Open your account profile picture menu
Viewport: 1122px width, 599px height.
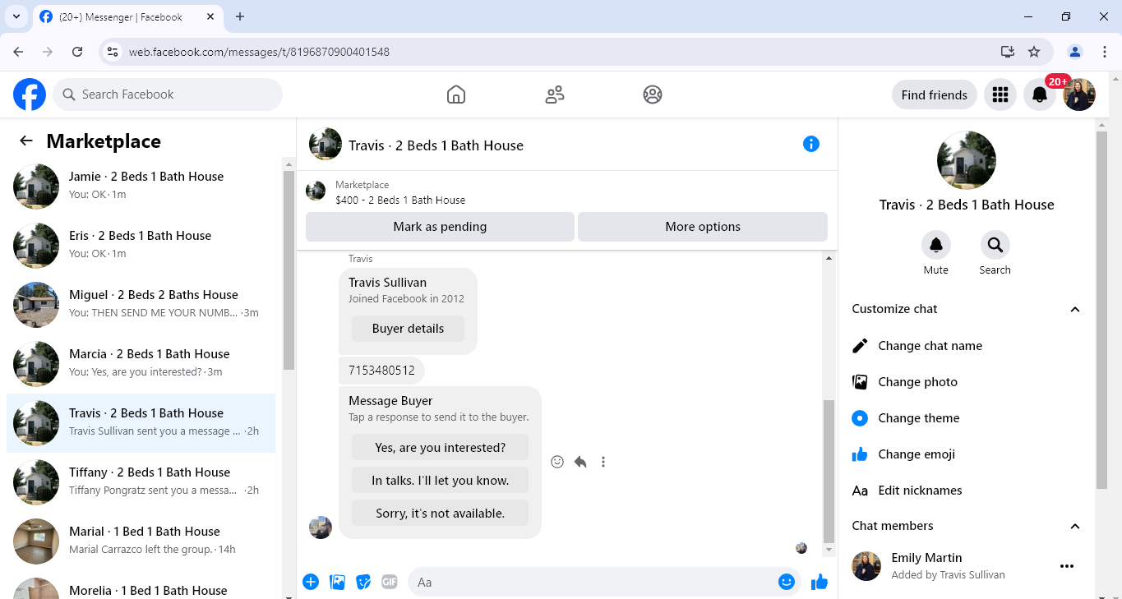1079,94
